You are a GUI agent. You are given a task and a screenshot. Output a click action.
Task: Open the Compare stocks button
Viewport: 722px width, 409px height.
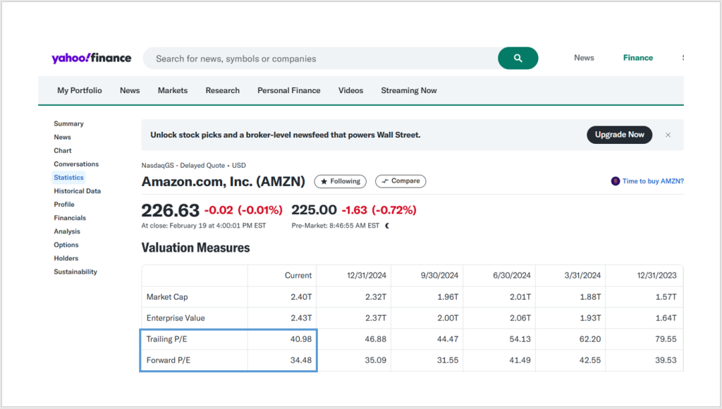click(400, 181)
